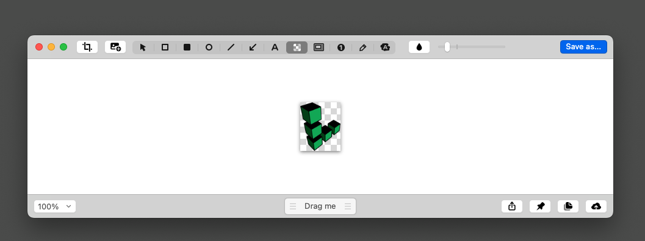645x241 pixels.
Task: Click the green full-screen window button
Action: pyautogui.click(x=63, y=47)
